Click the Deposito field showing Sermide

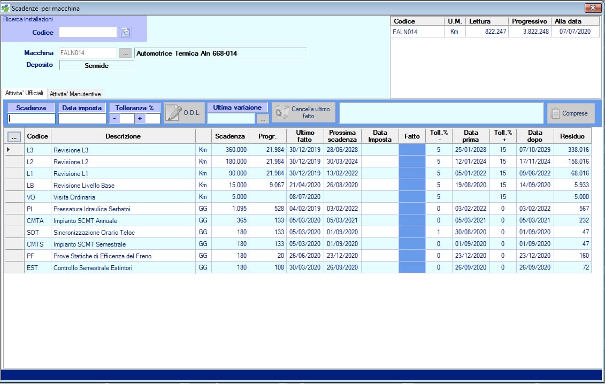[x=96, y=66]
